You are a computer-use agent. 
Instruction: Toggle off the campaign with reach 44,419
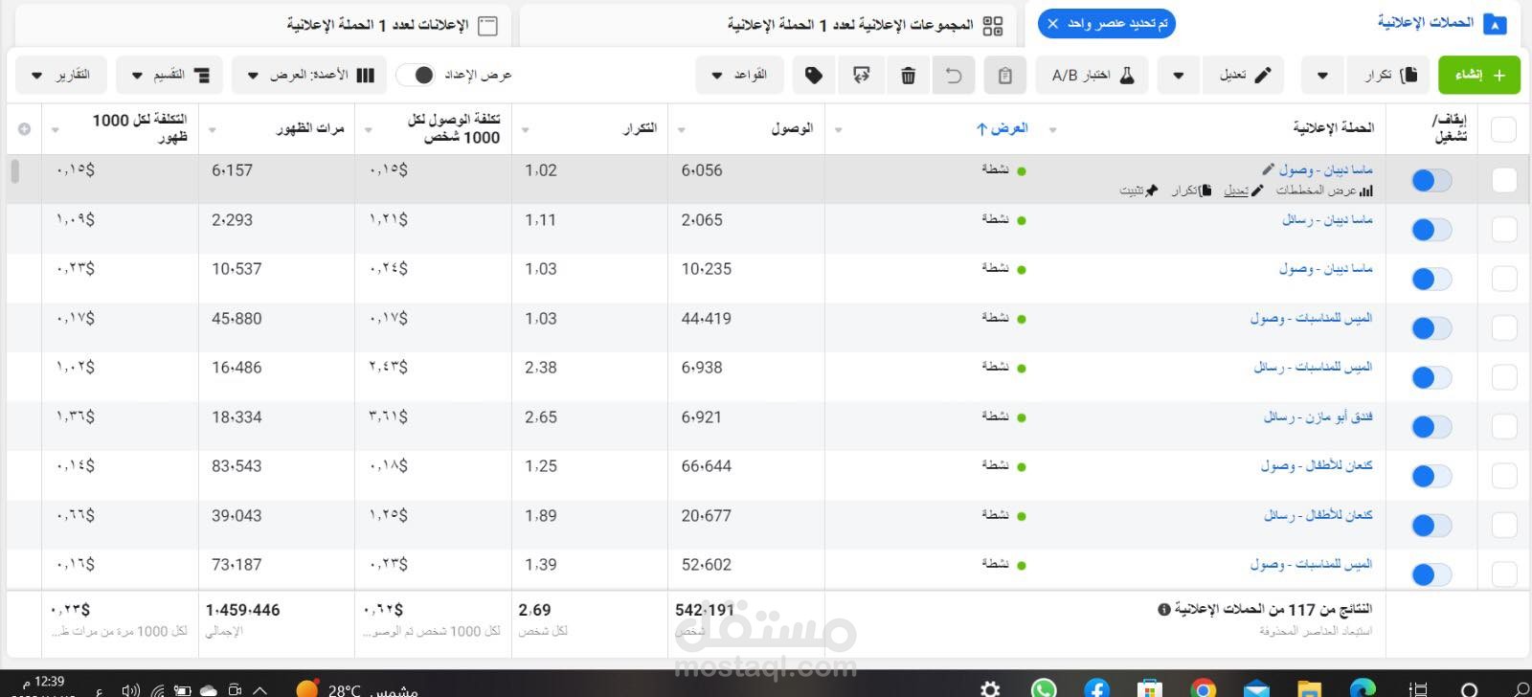click(x=1431, y=328)
